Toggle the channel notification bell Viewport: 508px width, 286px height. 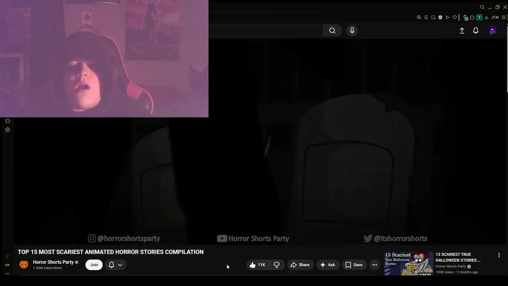click(x=112, y=265)
